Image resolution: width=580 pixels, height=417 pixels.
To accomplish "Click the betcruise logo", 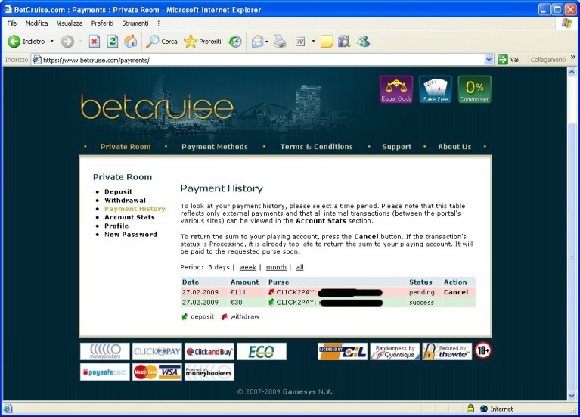I will [157, 107].
